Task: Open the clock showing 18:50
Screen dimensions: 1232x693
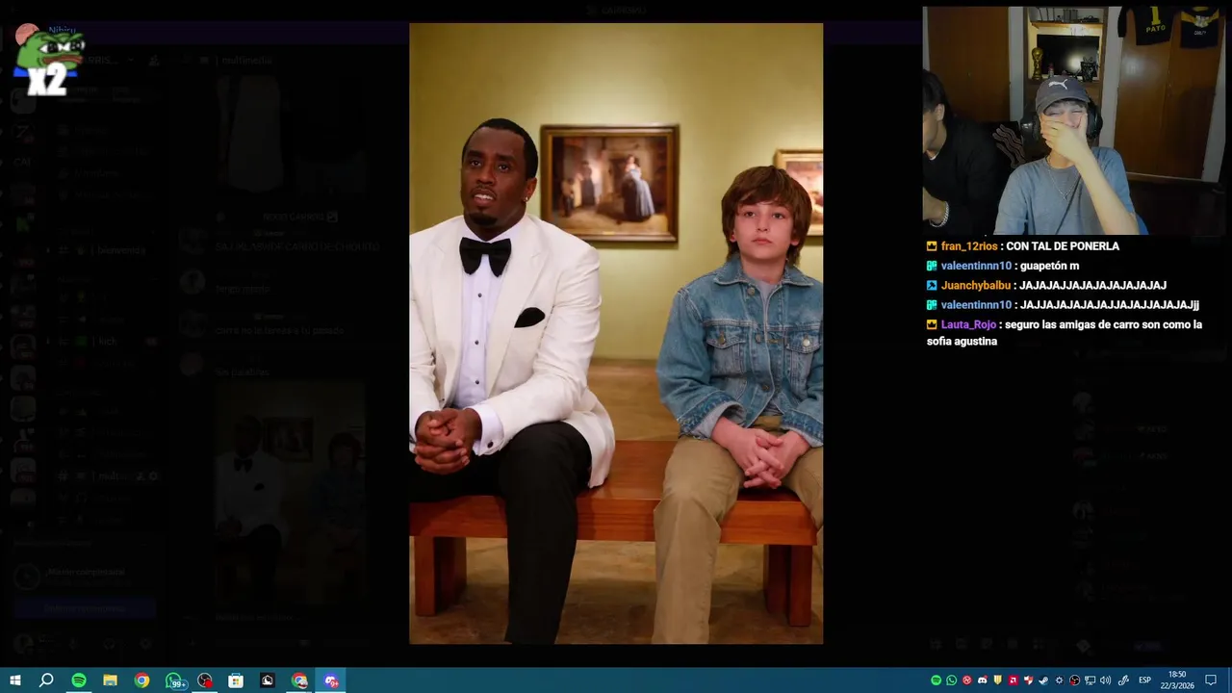Action: tap(1177, 680)
